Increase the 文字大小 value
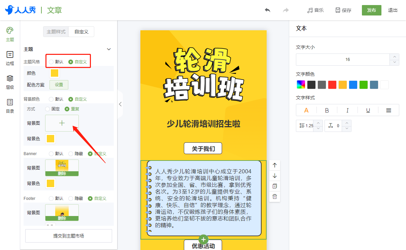Screen dimensions: 406x250 (x=394, y=57)
